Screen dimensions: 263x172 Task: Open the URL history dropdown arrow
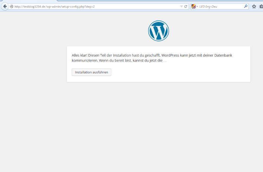[x=181, y=7]
